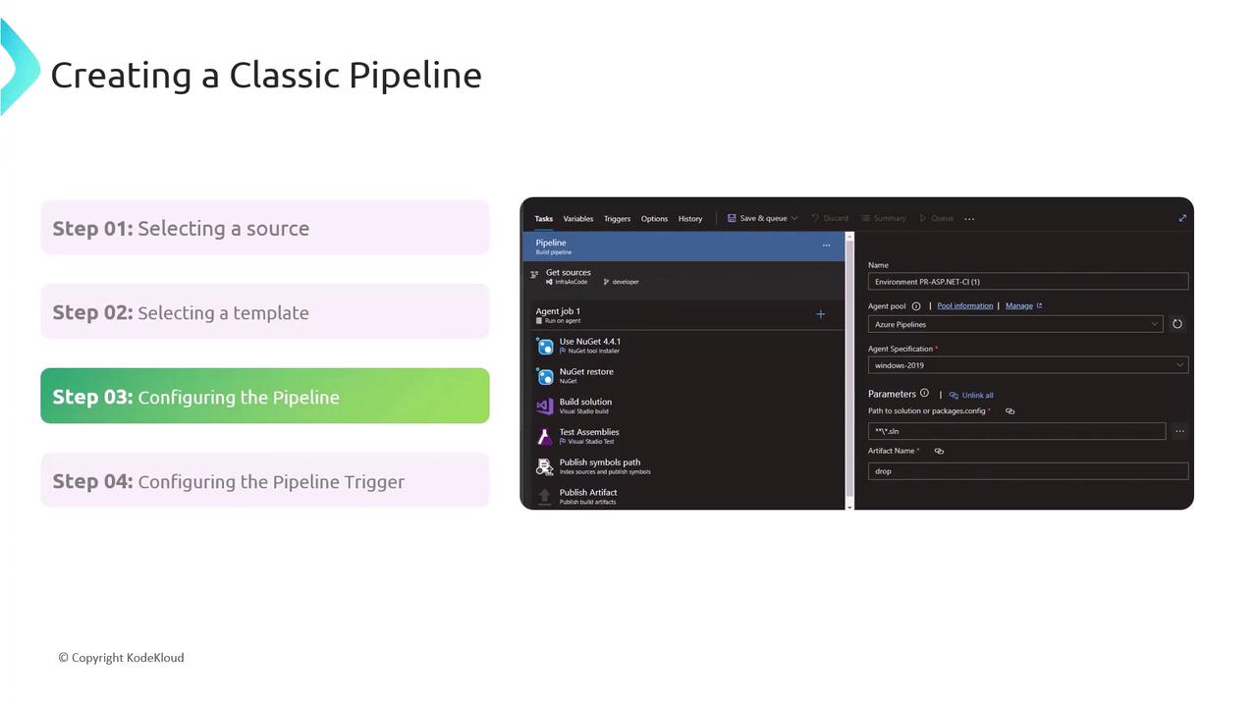Open Pipeline item's more options ellipsis
Image resolution: width=1257 pixels, height=707 pixels.
826,245
